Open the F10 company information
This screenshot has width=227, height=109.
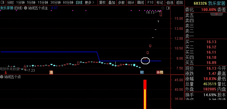[x=150, y=2]
